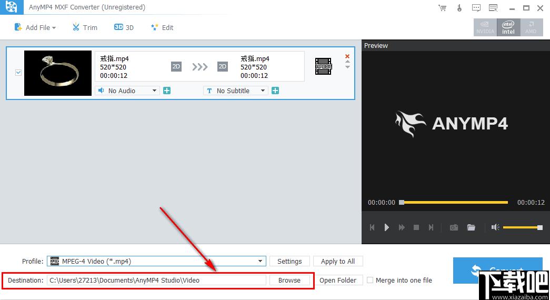
Task: Open the 3D settings tool
Action: pos(124,27)
